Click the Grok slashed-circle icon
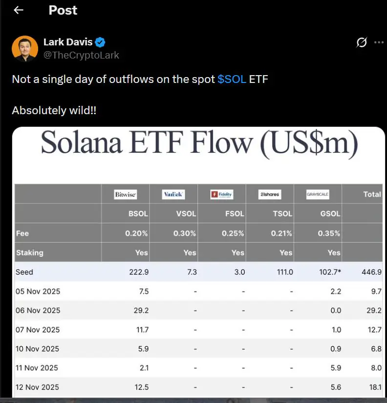This screenshot has height=403, width=387. (x=362, y=42)
